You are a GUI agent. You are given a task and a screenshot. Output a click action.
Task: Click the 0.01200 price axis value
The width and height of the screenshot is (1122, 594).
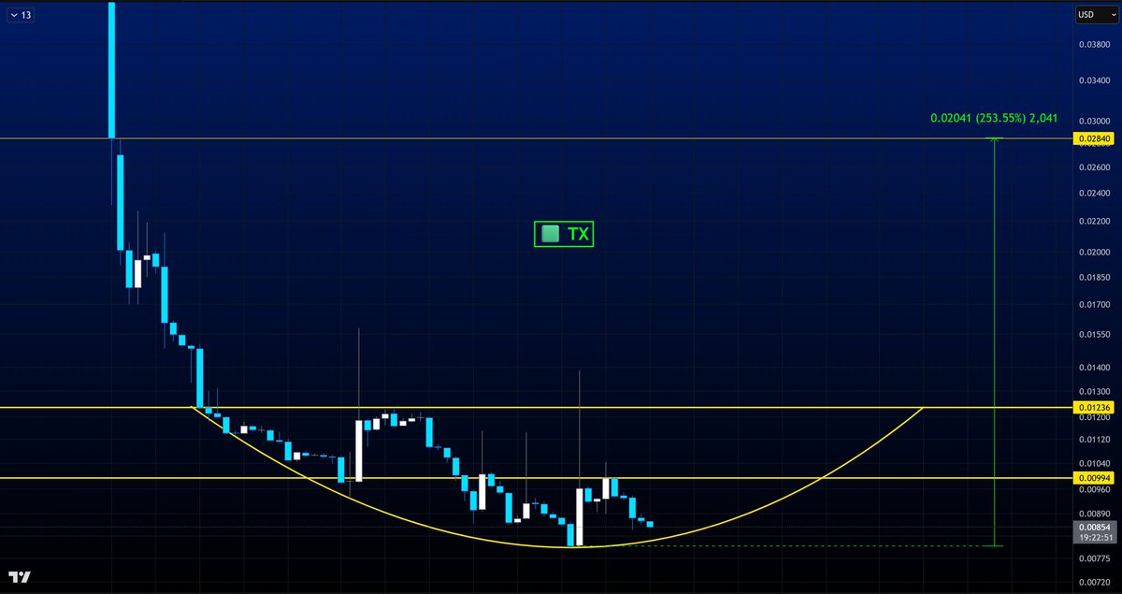[1094, 417]
